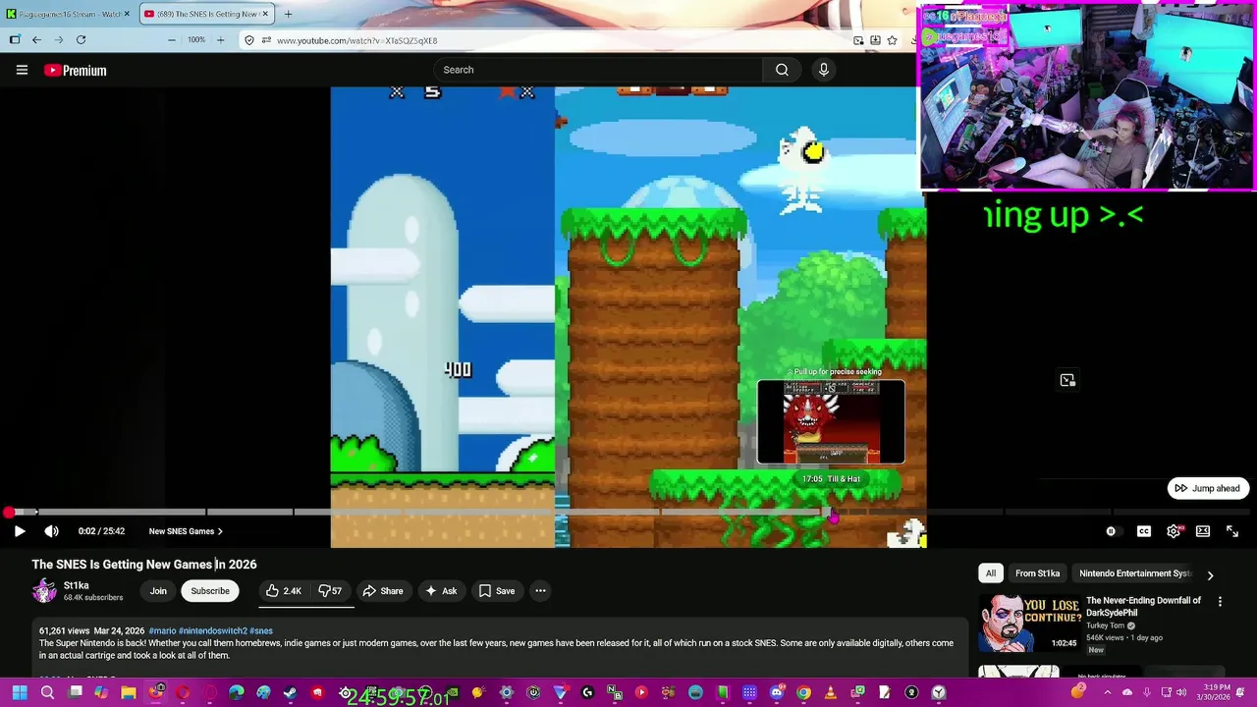Click the YouTube search input field
The image size is (1257, 707).
point(597,70)
